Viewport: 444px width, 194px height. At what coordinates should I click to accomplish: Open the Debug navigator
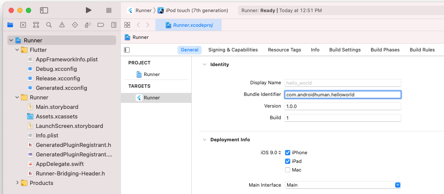coord(88,25)
